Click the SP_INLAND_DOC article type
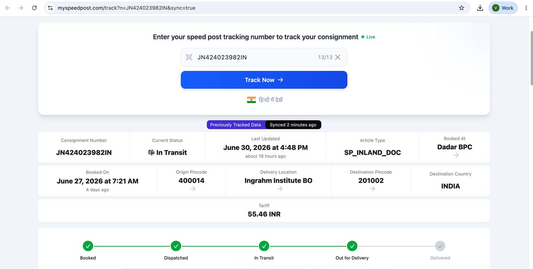Image resolution: width=533 pixels, height=269 pixels. click(x=373, y=152)
